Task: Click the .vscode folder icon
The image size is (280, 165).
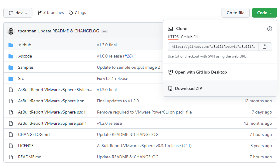Action: point(11,56)
